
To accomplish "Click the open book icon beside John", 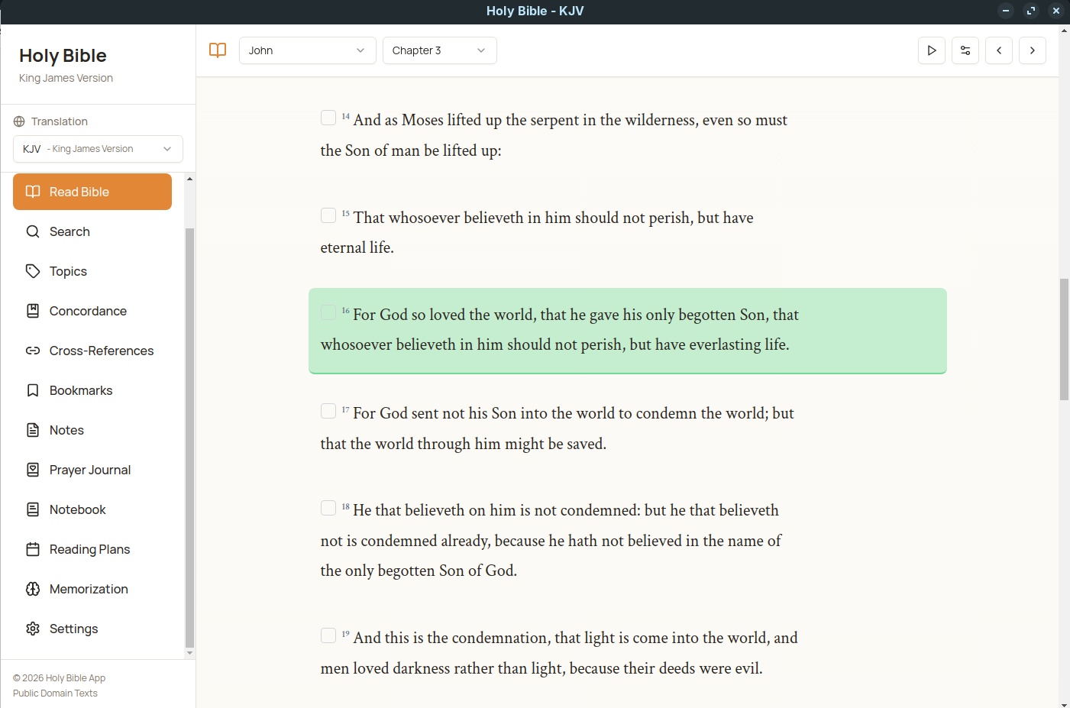I will pyautogui.click(x=218, y=50).
